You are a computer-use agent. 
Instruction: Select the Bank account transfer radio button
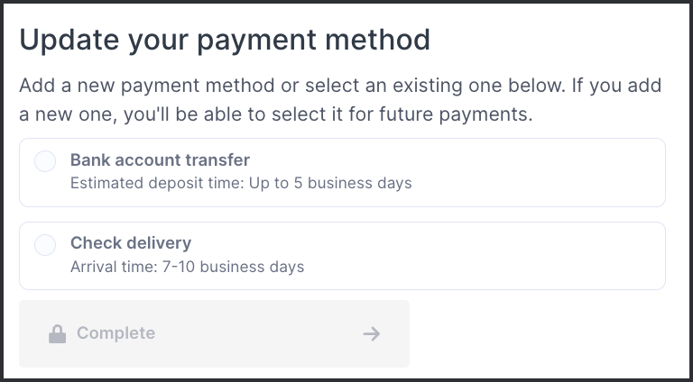pyautogui.click(x=45, y=161)
